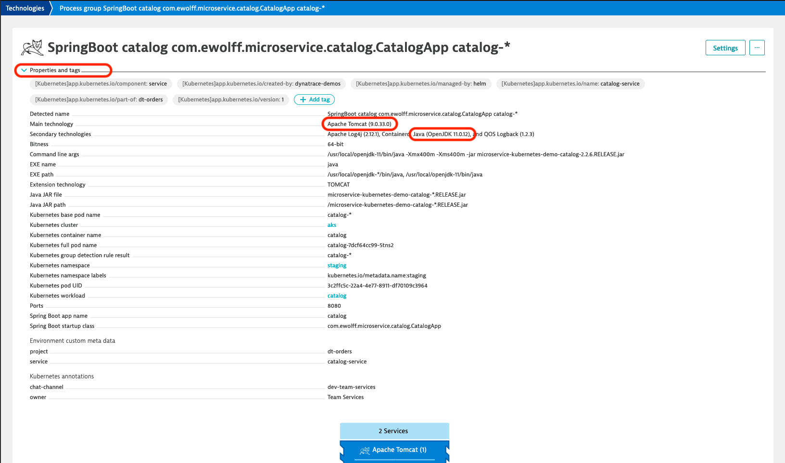The height and width of the screenshot is (463, 785).
Task: Open the catalog workload link
Action: click(337, 296)
